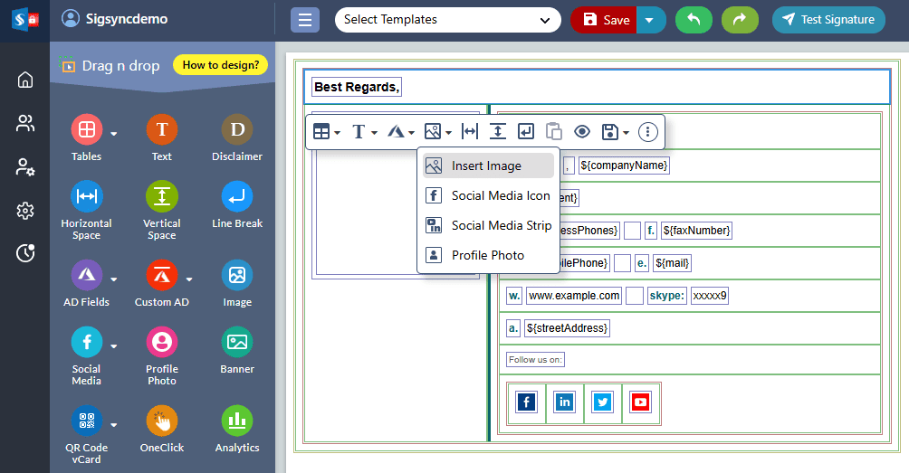Toggle preview with the eye icon
This screenshot has width=909, height=473.
pos(581,132)
